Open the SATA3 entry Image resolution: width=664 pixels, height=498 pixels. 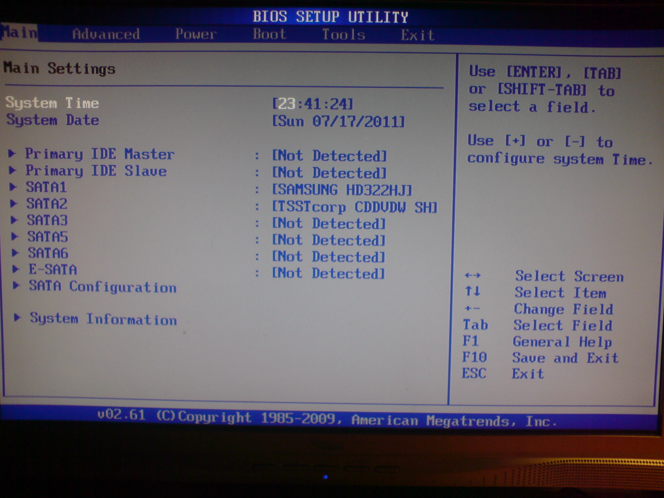tap(47, 220)
